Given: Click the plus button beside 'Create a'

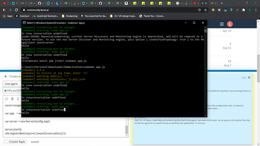Looking at the screenshot, I should click(6, 76).
